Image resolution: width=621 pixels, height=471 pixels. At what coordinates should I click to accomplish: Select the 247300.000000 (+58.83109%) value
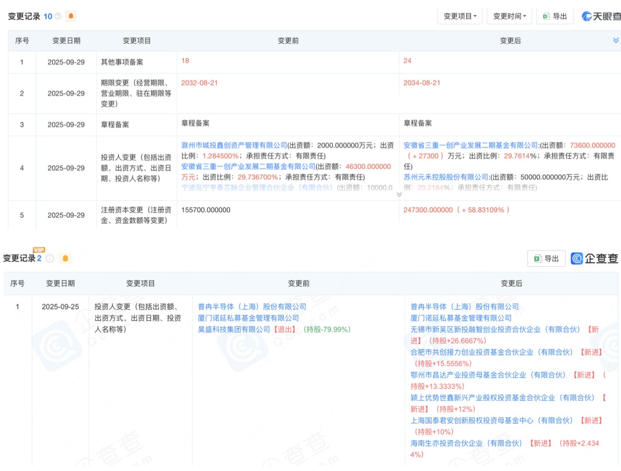[456, 210]
